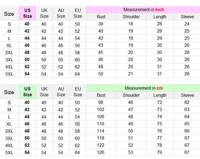Click the Sleeve header in inch table
This screenshot has height=159, width=200.
coord(187,17)
